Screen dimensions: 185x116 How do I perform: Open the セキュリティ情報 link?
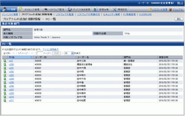[x=112, y=14]
